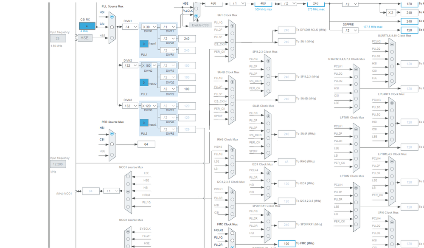Select HSE in the PLL Source Mux
Screen dimensions: 424x248
click(x=112, y=38)
